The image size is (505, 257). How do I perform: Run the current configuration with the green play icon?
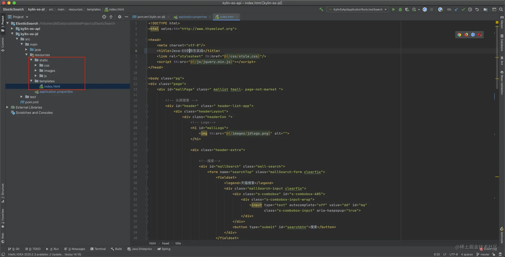(393, 9)
